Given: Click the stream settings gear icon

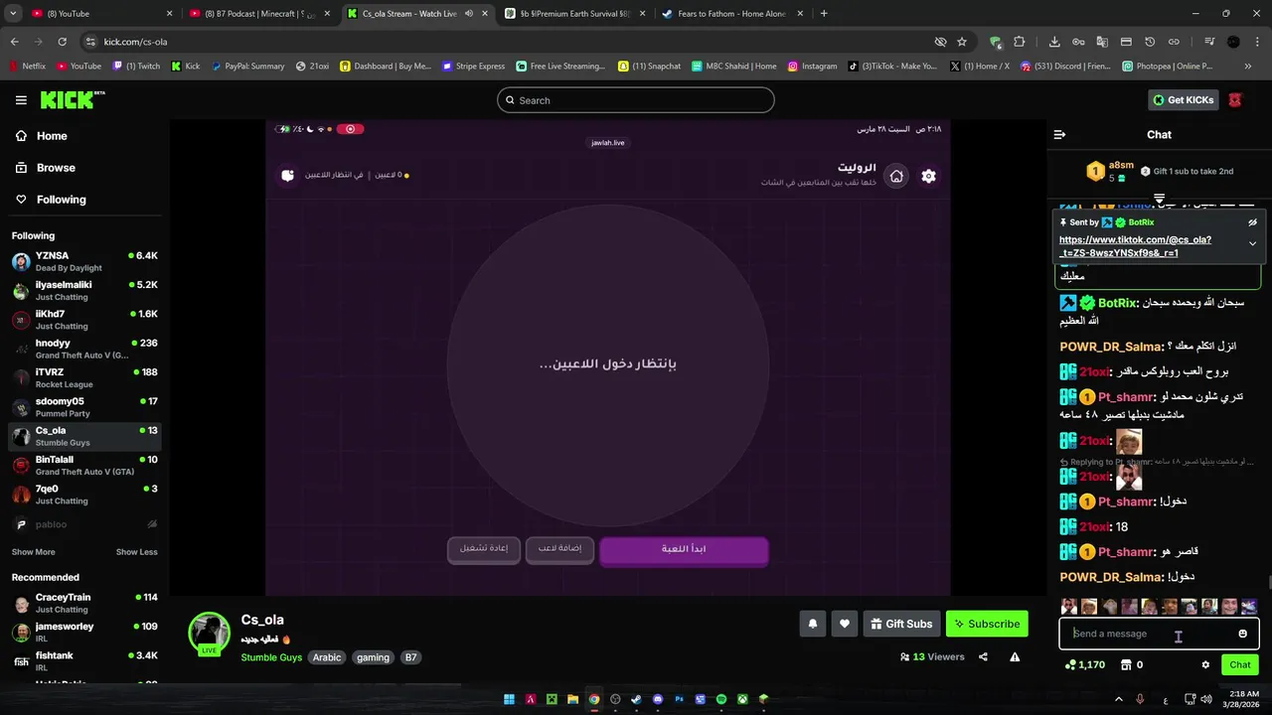Looking at the screenshot, I should point(928,176).
